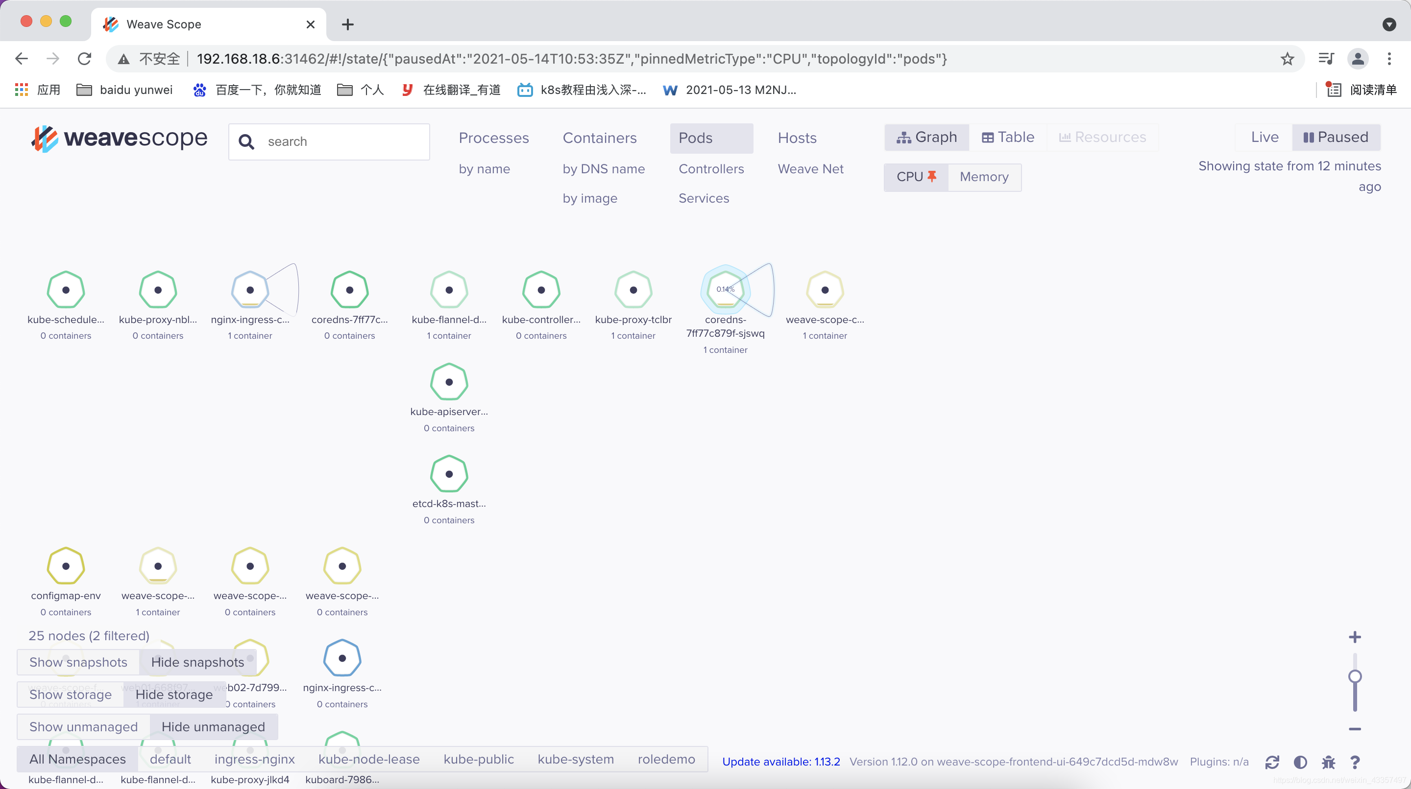Click the configmap-env pod node
This screenshot has height=789, width=1411.
tap(66, 566)
